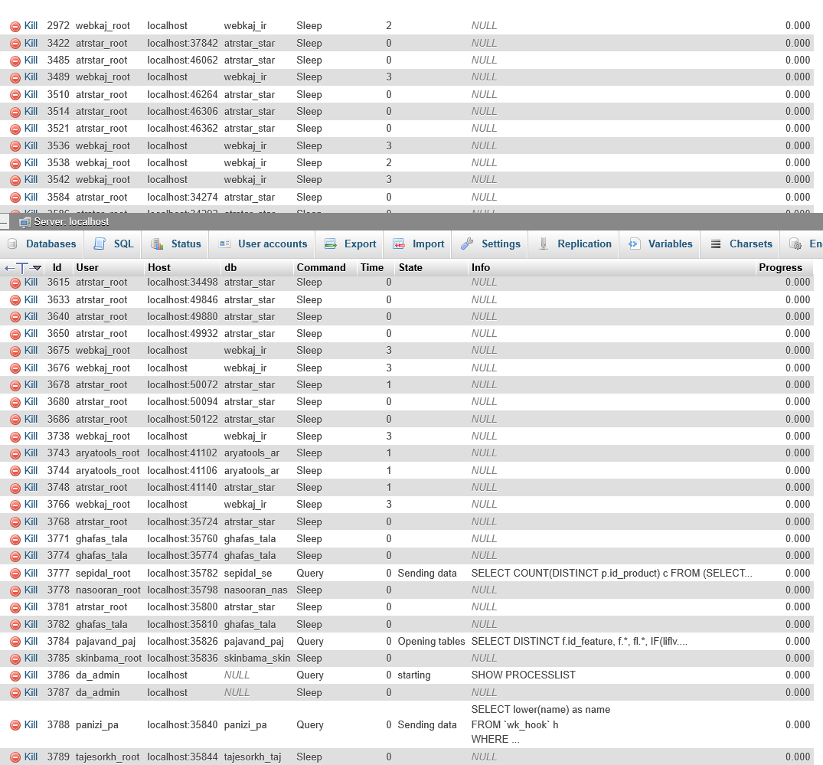Click the red kill icon for process 3777
This screenshot has width=823, height=765.
coord(15,574)
